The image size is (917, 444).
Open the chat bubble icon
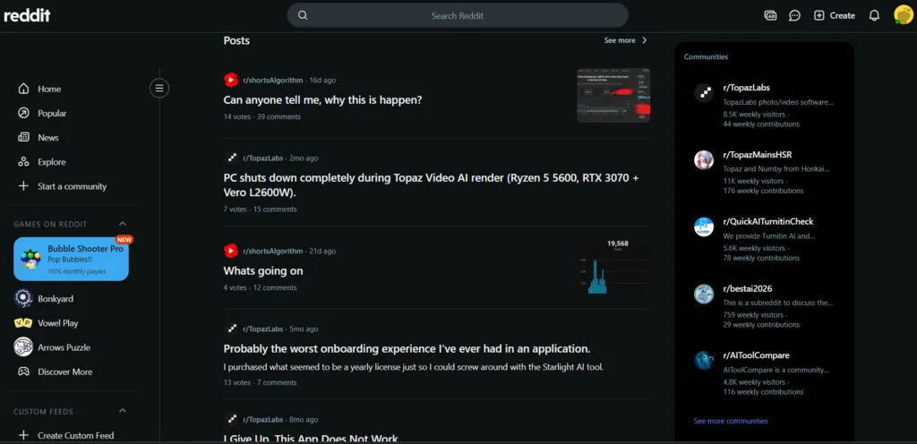(794, 16)
